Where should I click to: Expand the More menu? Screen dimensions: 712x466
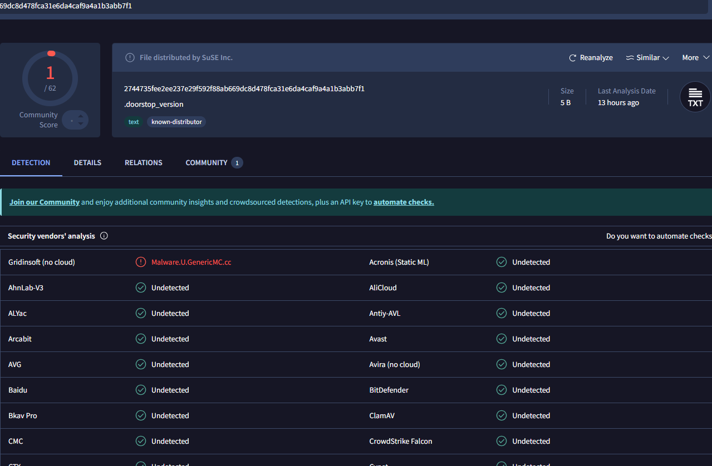pyautogui.click(x=696, y=58)
